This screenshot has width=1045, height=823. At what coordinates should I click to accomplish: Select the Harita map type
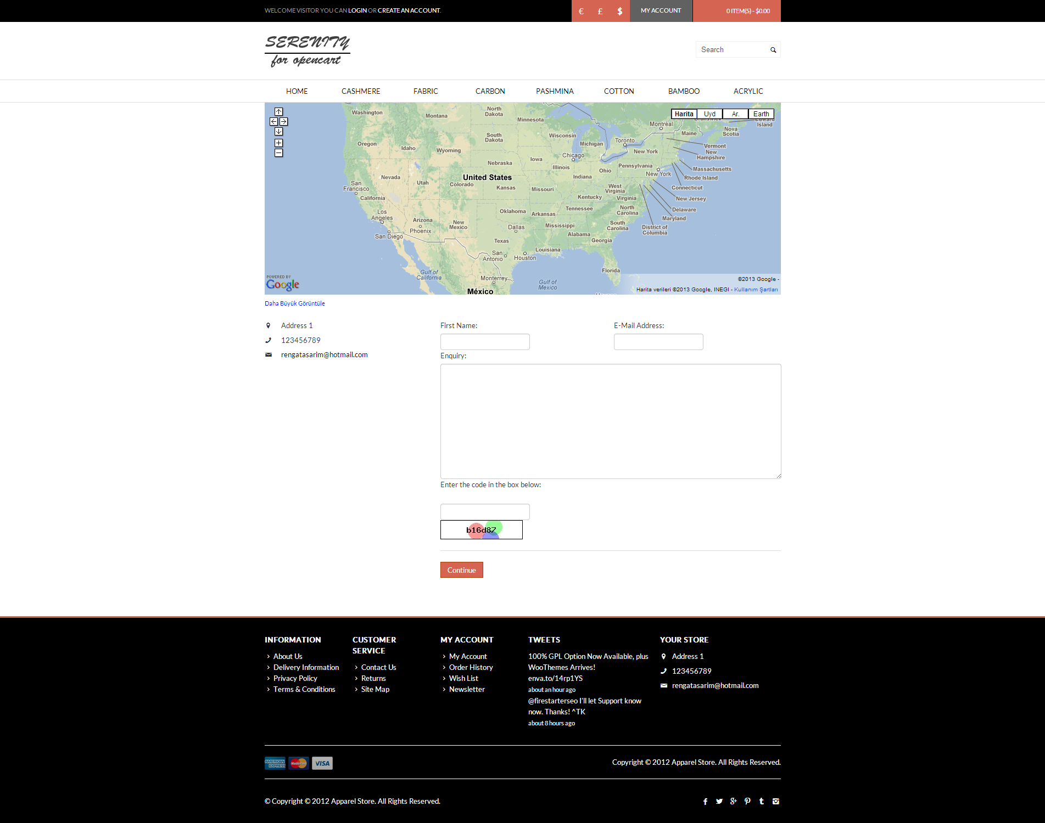[684, 114]
